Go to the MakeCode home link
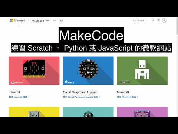The height and width of the screenshot is (134, 178). pyautogui.click(x=38, y=20)
